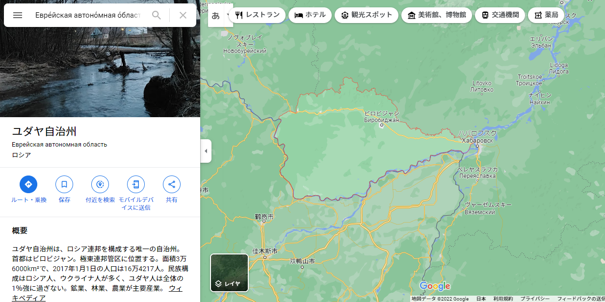The height and width of the screenshot is (302, 605).
Task: Open the hamburger main menu
Action: click(18, 15)
